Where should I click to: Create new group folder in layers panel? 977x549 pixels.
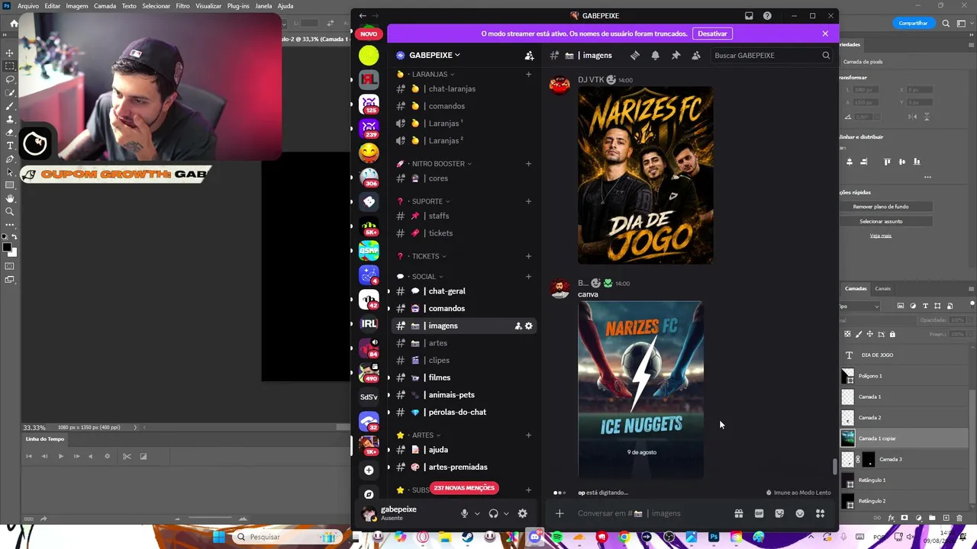click(x=932, y=518)
